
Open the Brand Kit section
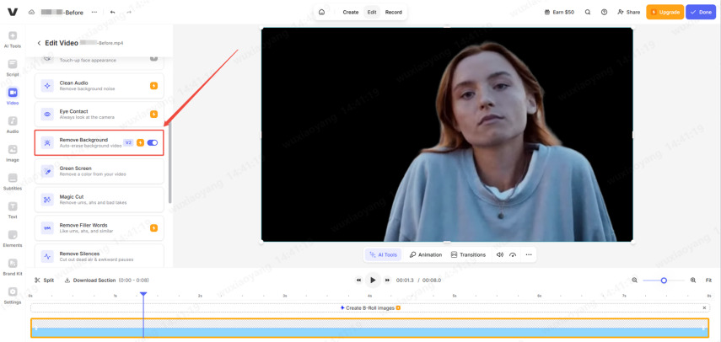13,267
